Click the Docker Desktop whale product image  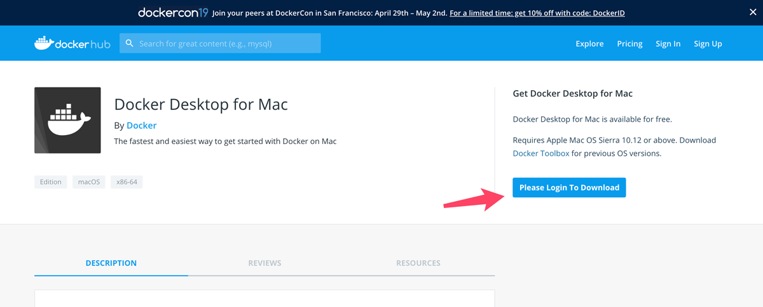(67, 120)
